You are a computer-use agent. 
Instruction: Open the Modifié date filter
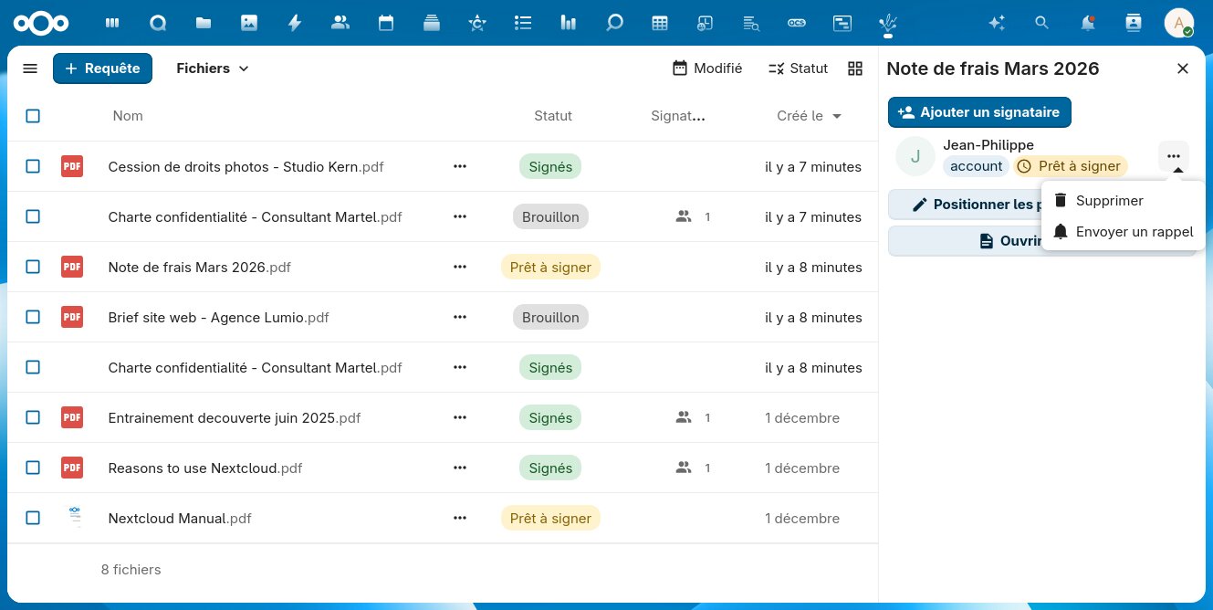[x=707, y=68]
